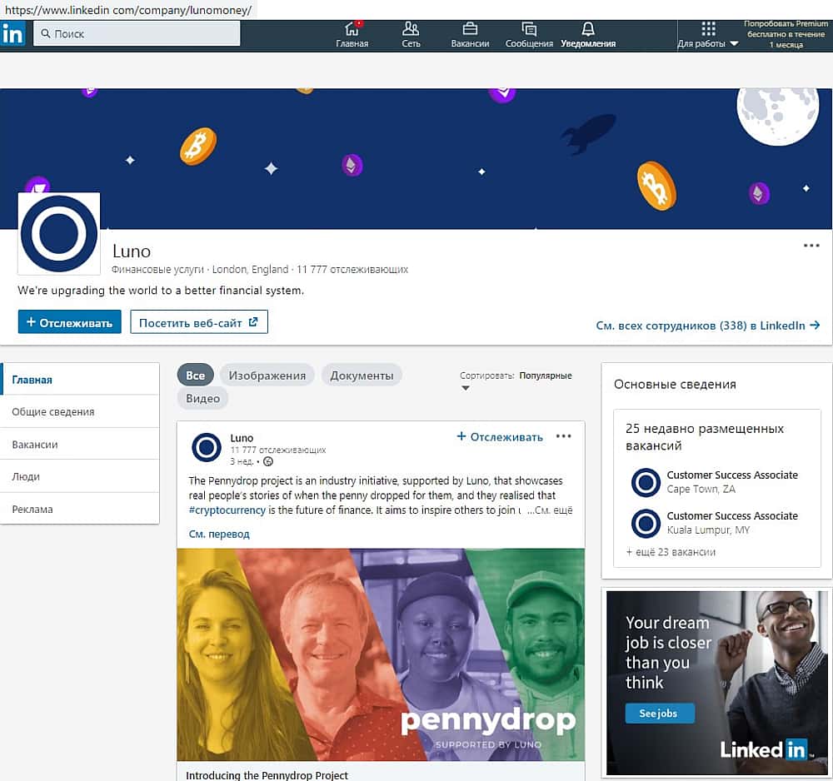Click Посетить веб-сайт button
Viewport: 833px width, 781px height.
coord(199,322)
